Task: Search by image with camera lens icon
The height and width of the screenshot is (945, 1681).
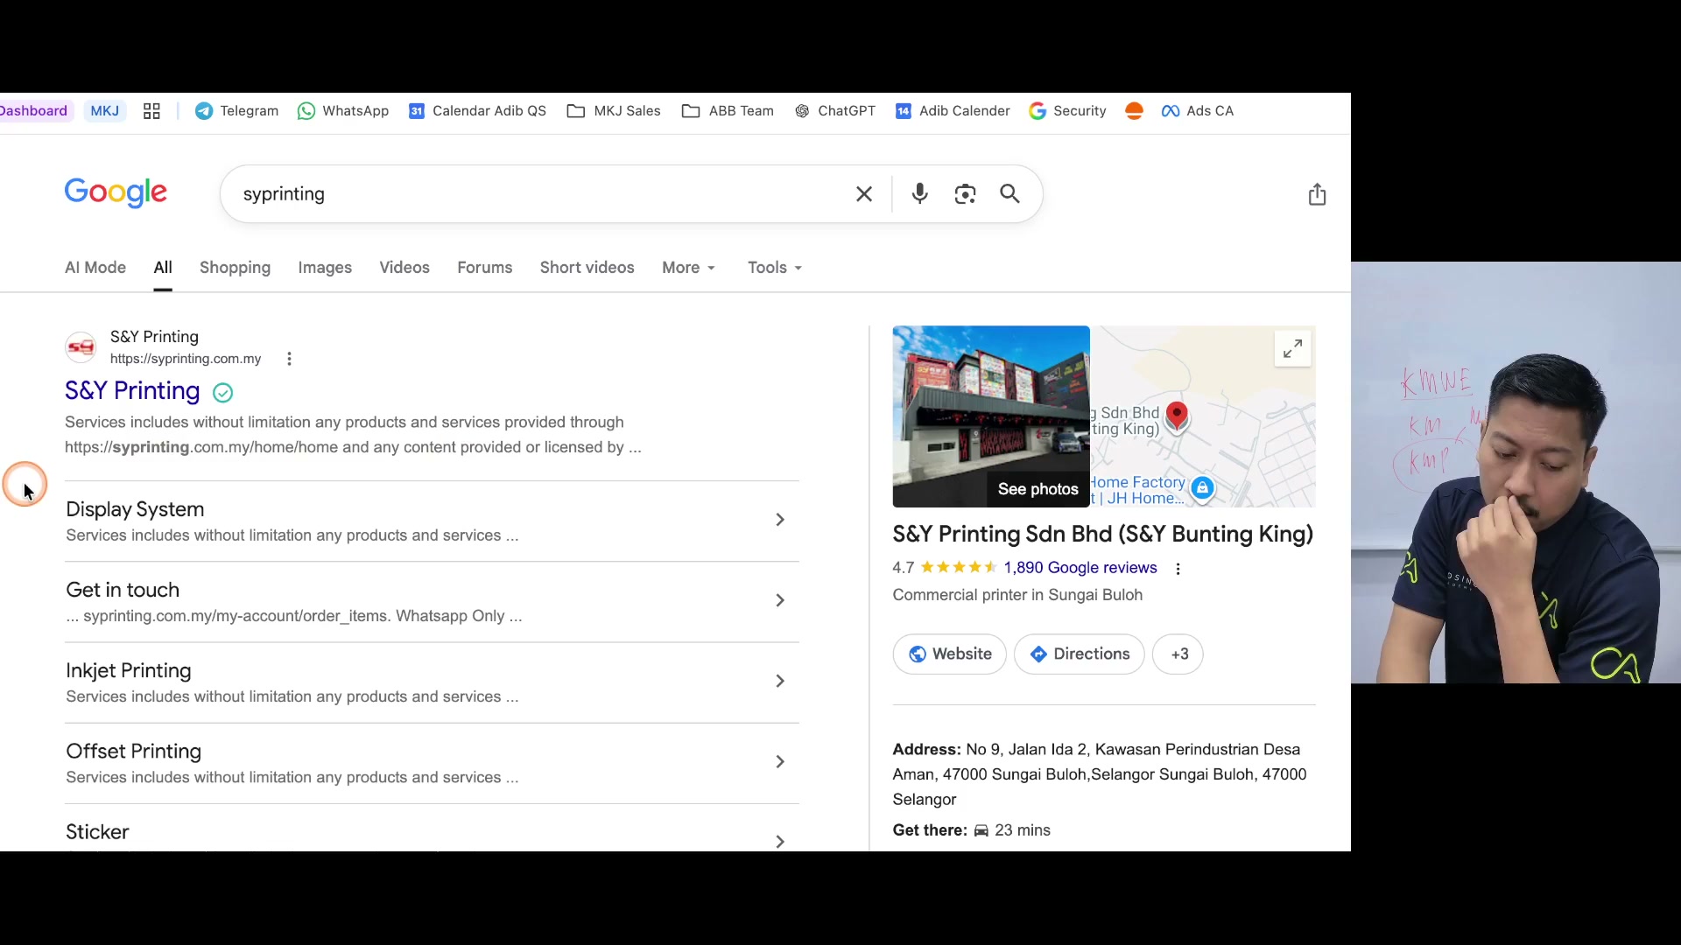Action: tap(965, 194)
